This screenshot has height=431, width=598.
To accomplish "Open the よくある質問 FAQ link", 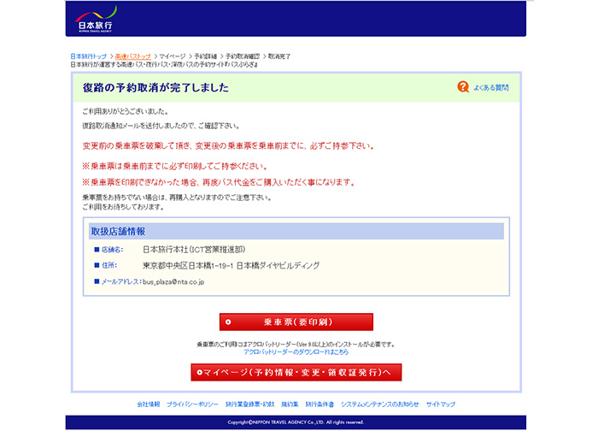I will coord(490,88).
